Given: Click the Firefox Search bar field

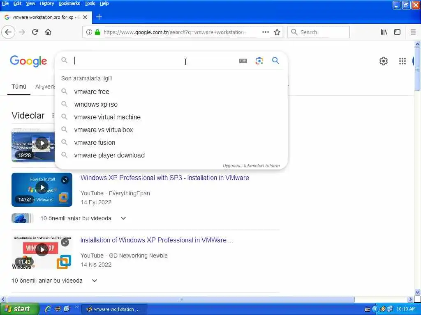Looking at the screenshot, I should coord(319,32).
